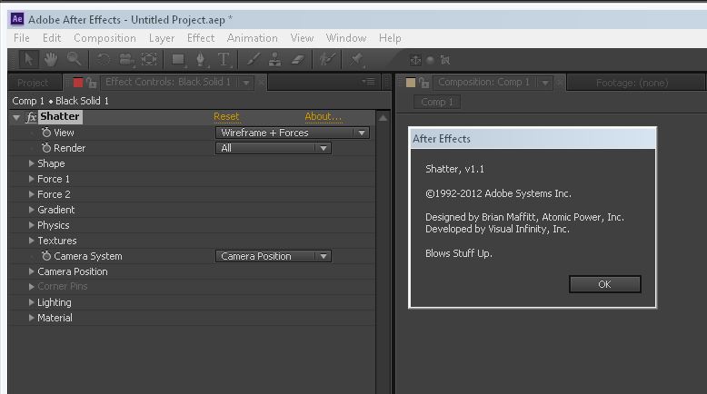Image resolution: width=707 pixels, height=394 pixels.
Task: Select the Pen tool
Action: (x=200, y=59)
